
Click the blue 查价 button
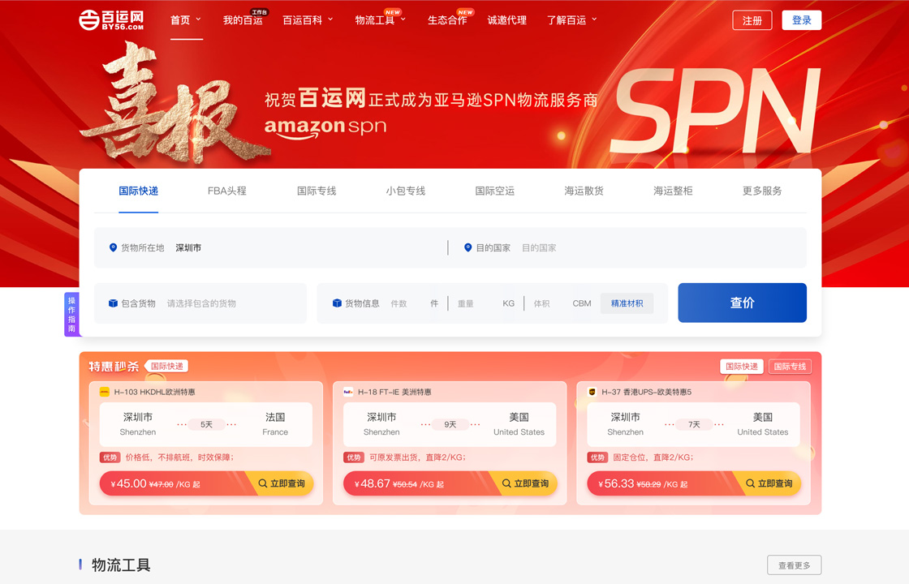pos(742,303)
